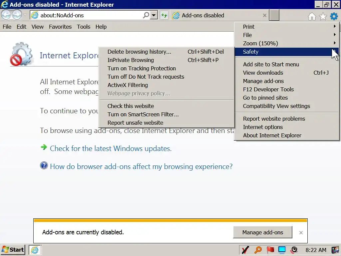Click the red checkmark tray icon

click(245, 250)
